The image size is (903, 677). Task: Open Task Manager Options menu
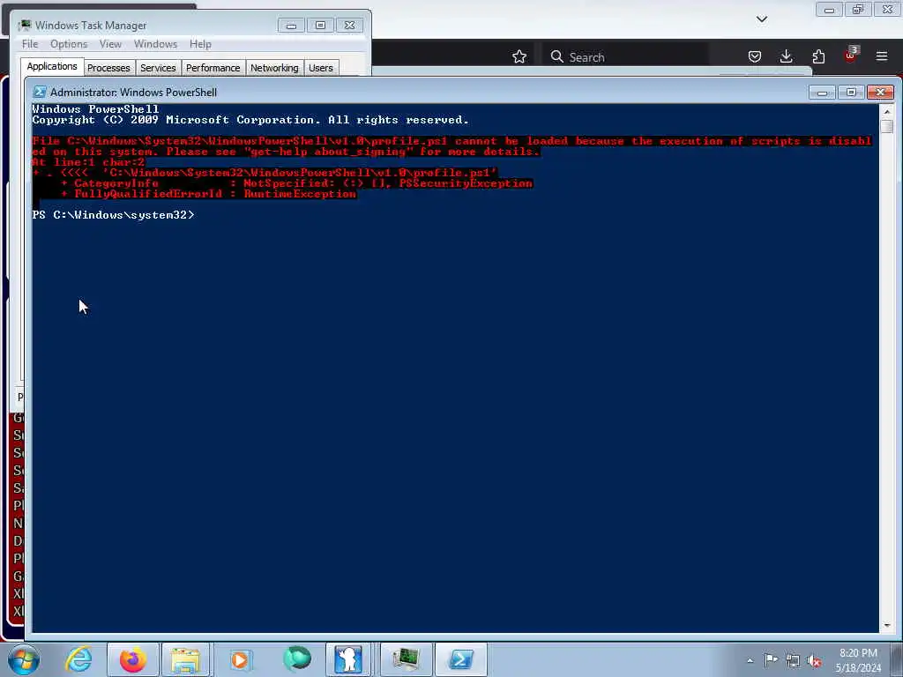(69, 44)
